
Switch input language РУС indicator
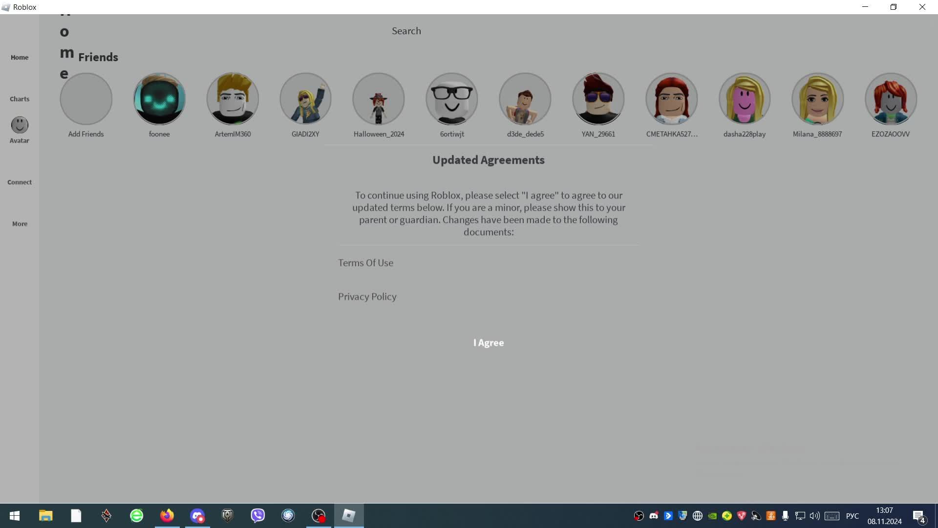point(853,516)
